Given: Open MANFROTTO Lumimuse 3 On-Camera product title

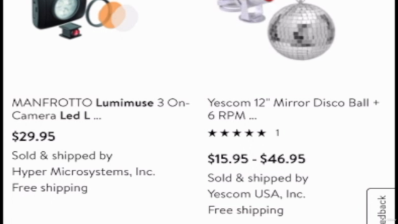Looking at the screenshot, I should (x=101, y=110).
